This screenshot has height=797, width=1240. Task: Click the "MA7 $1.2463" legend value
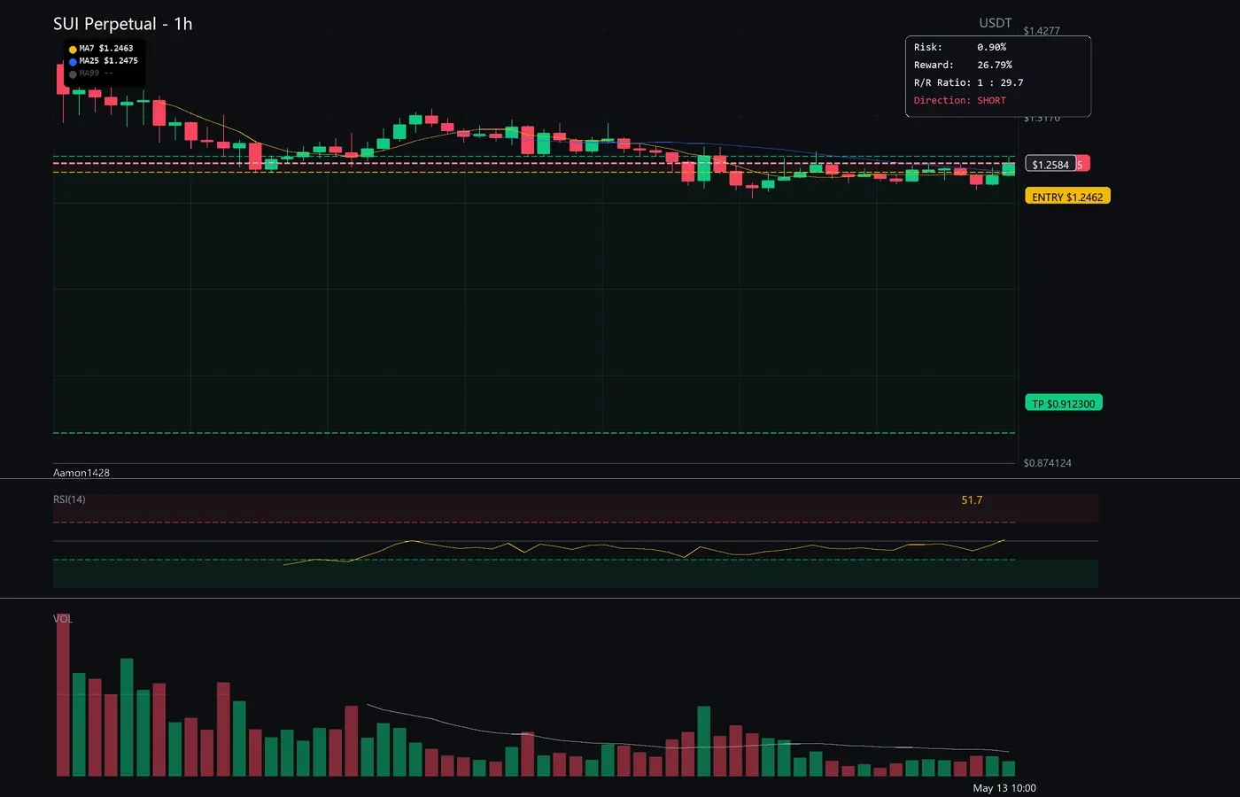(x=106, y=49)
